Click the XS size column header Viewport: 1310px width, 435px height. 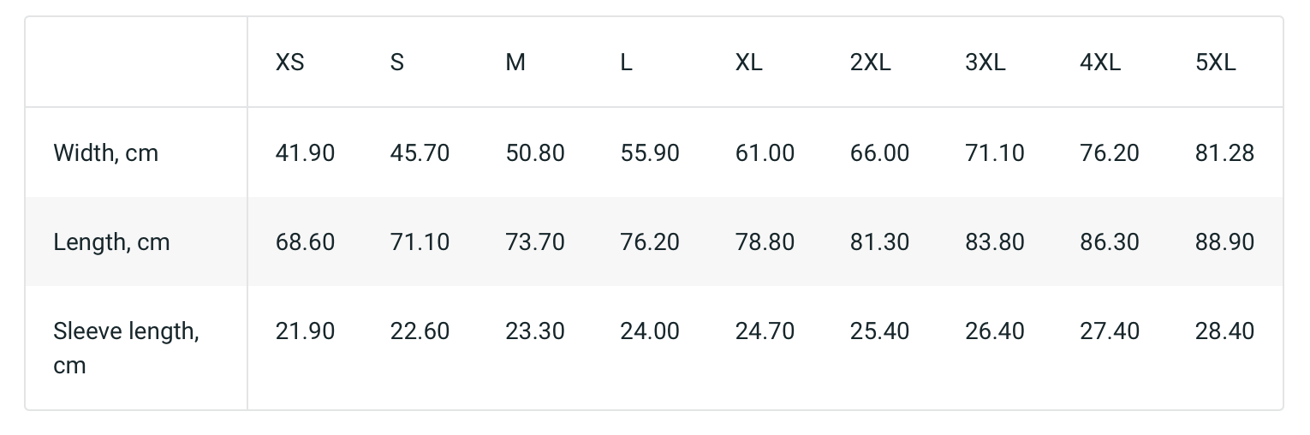[290, 63]
